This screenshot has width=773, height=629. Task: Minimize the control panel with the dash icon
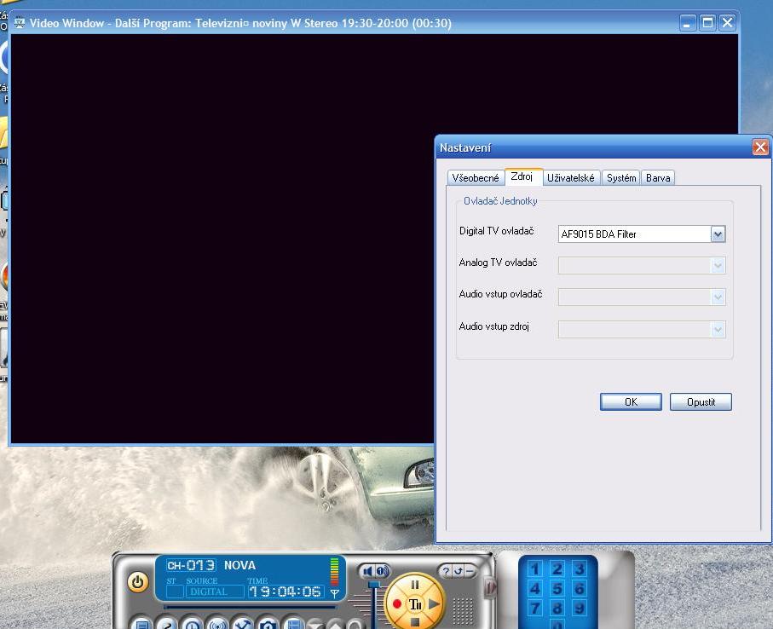[x=470, y=571]
